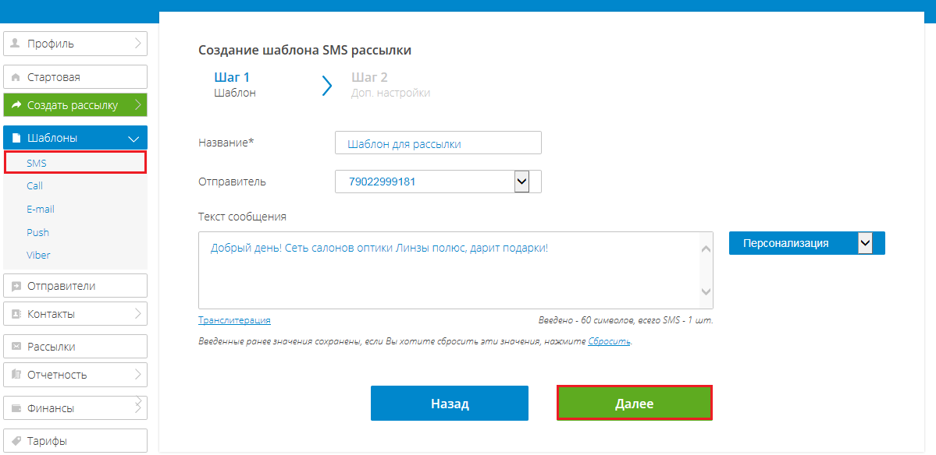The image size is (936, 455).
Task: Click the Транслитерация link
Action: [234, 320]
